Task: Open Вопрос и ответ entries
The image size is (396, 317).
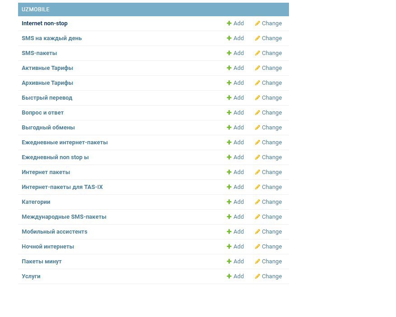Action: point(43,112)
